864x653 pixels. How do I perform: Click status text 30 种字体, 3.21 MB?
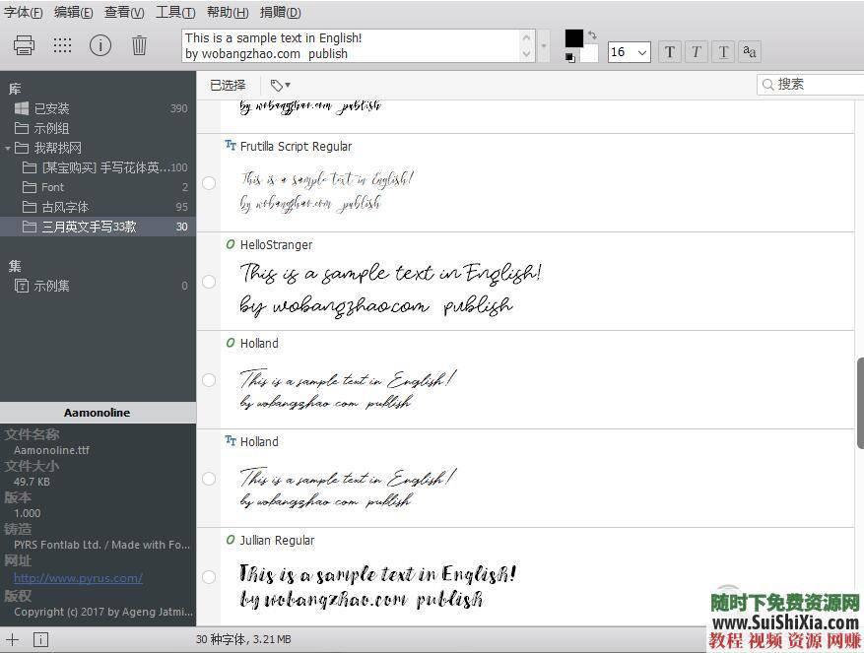[243, 639]
